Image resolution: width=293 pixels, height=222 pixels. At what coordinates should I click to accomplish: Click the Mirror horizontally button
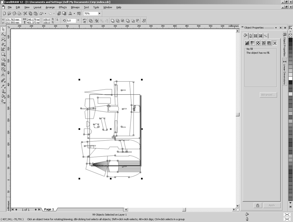pos(85,19)
